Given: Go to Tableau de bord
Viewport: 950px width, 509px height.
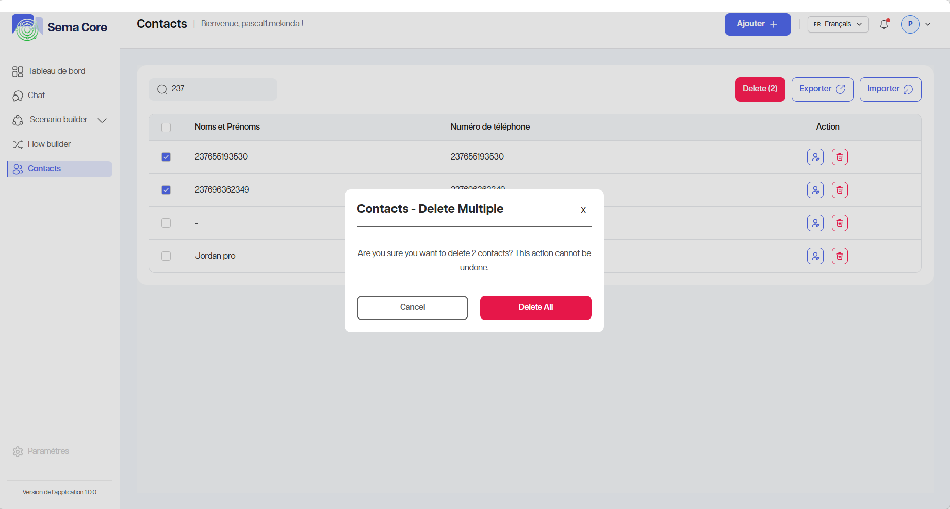Looking at the screenshot, I should 56,71.
